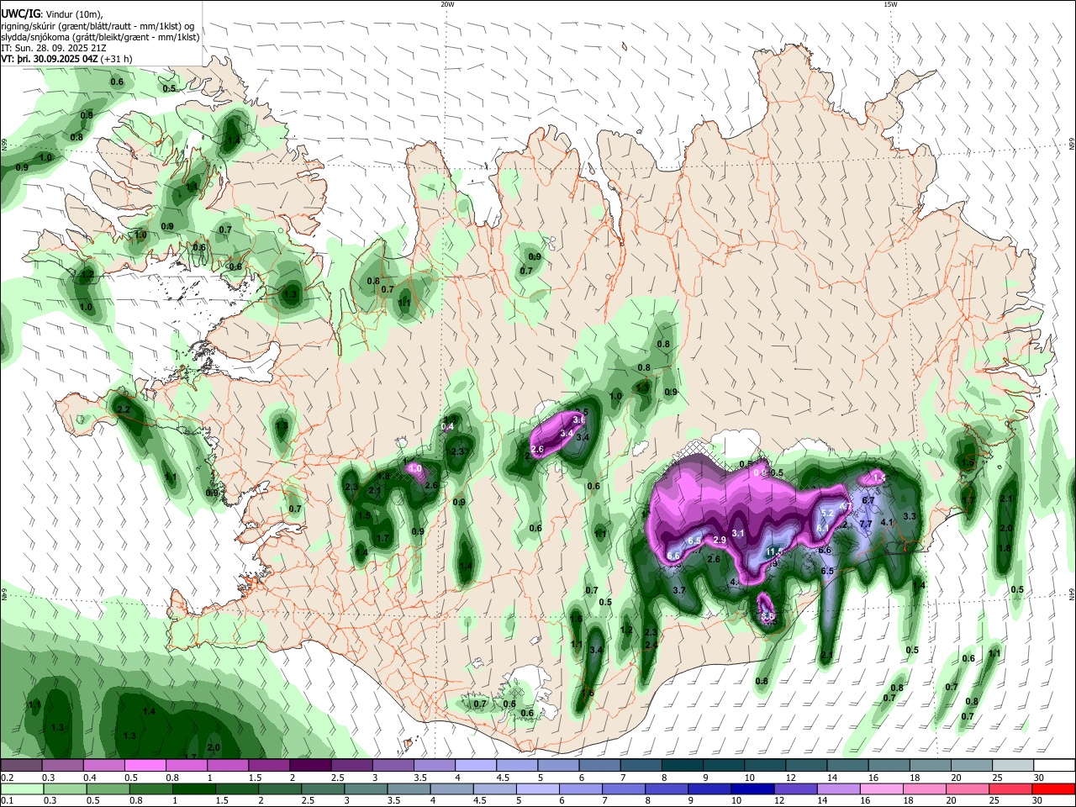Viewport: 1076px width, 807px height.
Task: Click the 'slydda/snjókoma' legend description line
Action: point(100,37)
